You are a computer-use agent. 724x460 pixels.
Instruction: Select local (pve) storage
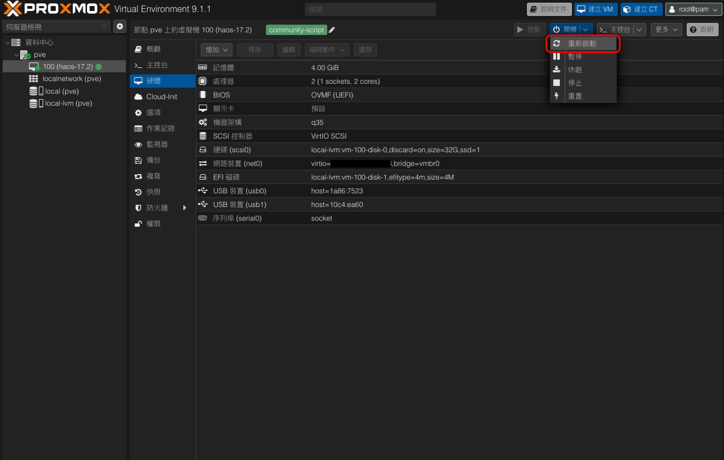point(64,91)
